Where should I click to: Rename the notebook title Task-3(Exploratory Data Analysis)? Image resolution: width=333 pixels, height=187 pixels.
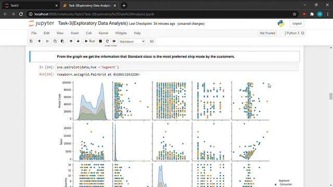pyautogui.click(x=93, y=23)
